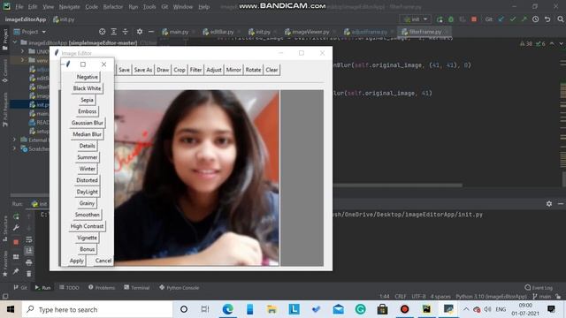The image size is (566, 318).
Task: Click the Debug bug icon
Action: [x=451, y=19]
